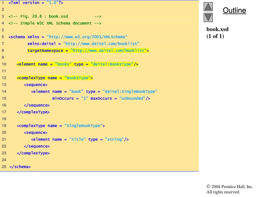Click the closing schema tag on line 25

pos(20,167)
